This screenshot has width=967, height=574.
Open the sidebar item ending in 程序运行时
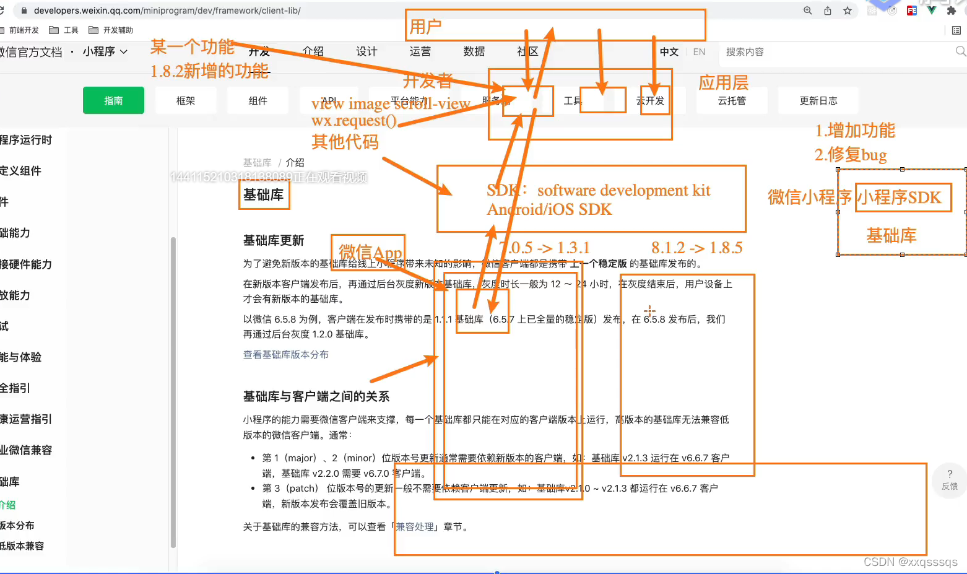tap(26, 140)
